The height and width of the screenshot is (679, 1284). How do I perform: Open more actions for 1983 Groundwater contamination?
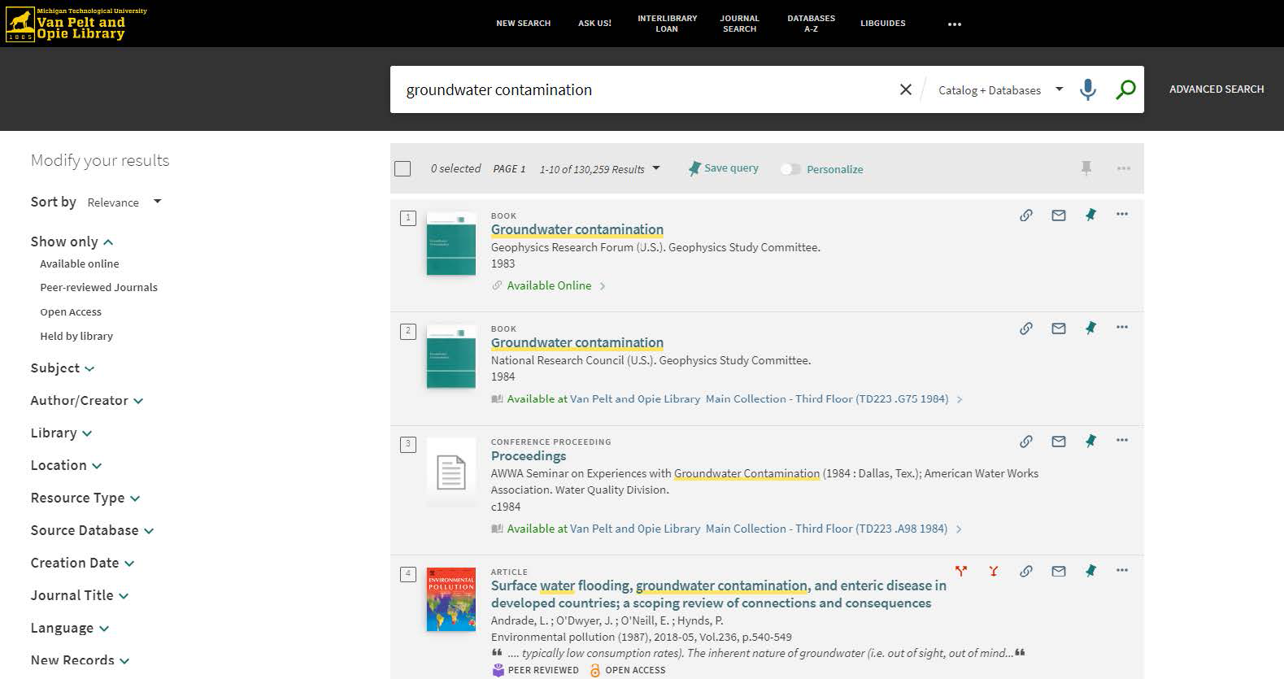[x=1122, y=215]
